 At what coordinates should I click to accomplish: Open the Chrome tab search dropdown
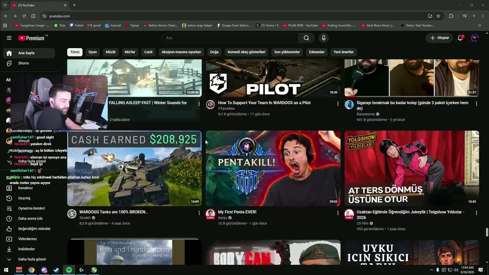pos(5,5)
